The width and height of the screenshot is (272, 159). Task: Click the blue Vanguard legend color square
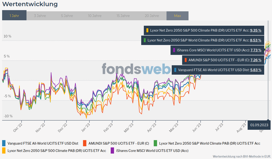(x=4, y=143)
